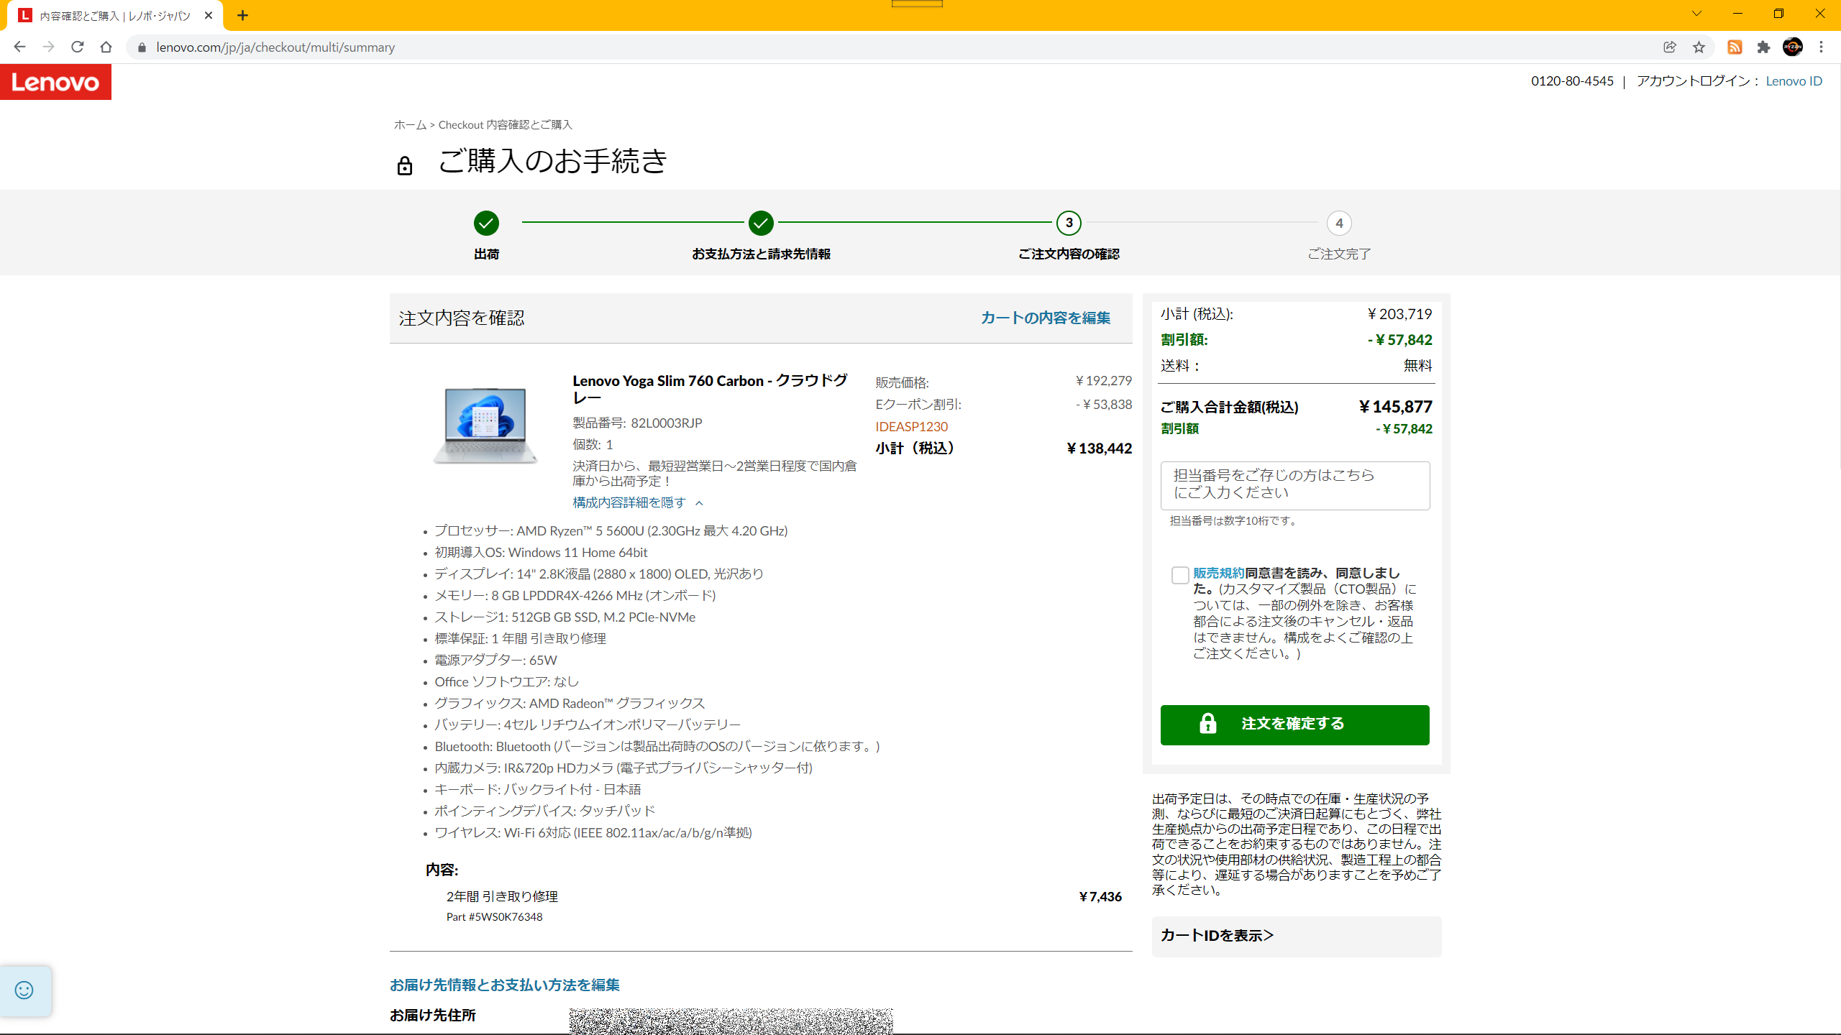1841x1035 pixels.
Task: Click Part #5WS0K76348 text
Action: tap(494, 917)
